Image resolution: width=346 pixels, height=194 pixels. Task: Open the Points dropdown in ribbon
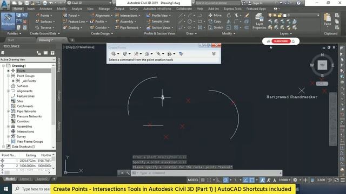(x=44, y=16)
